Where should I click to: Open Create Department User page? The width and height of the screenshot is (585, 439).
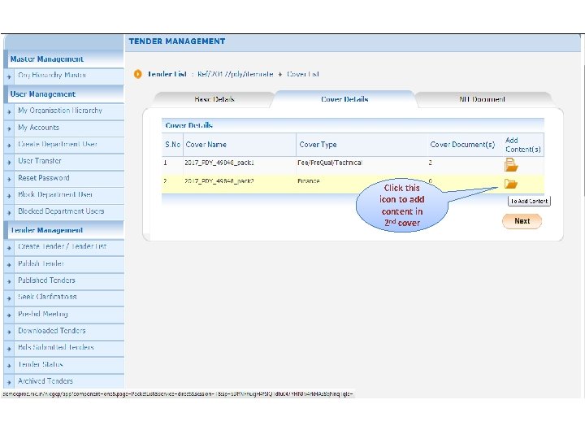click(x=58, y=144)
